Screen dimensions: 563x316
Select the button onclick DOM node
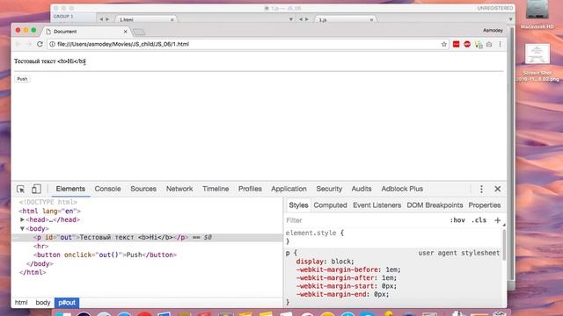[105, 255]
